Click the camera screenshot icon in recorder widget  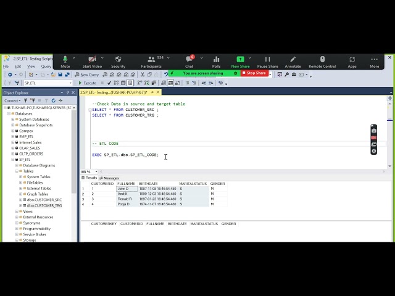[x=373, y=131]
